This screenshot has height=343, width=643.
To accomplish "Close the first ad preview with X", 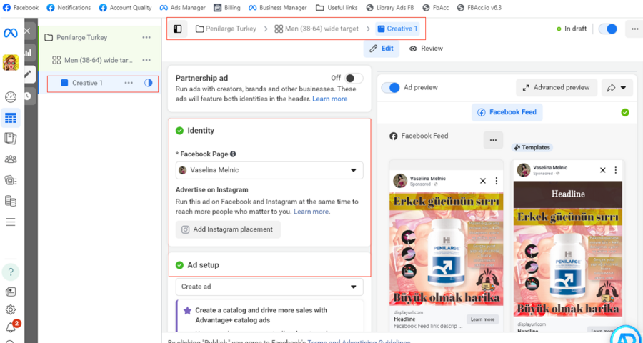I will coord(483,181).
